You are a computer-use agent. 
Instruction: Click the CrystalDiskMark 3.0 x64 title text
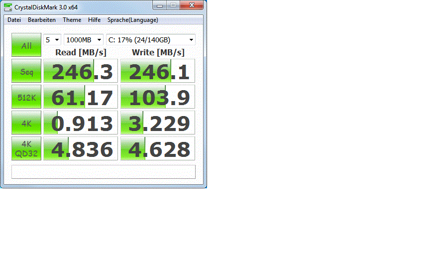coord(46,7)
